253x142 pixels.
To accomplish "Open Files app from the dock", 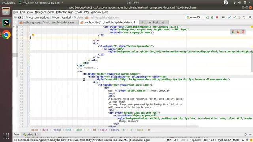I will pyautogui.click(x=6, y=11).
